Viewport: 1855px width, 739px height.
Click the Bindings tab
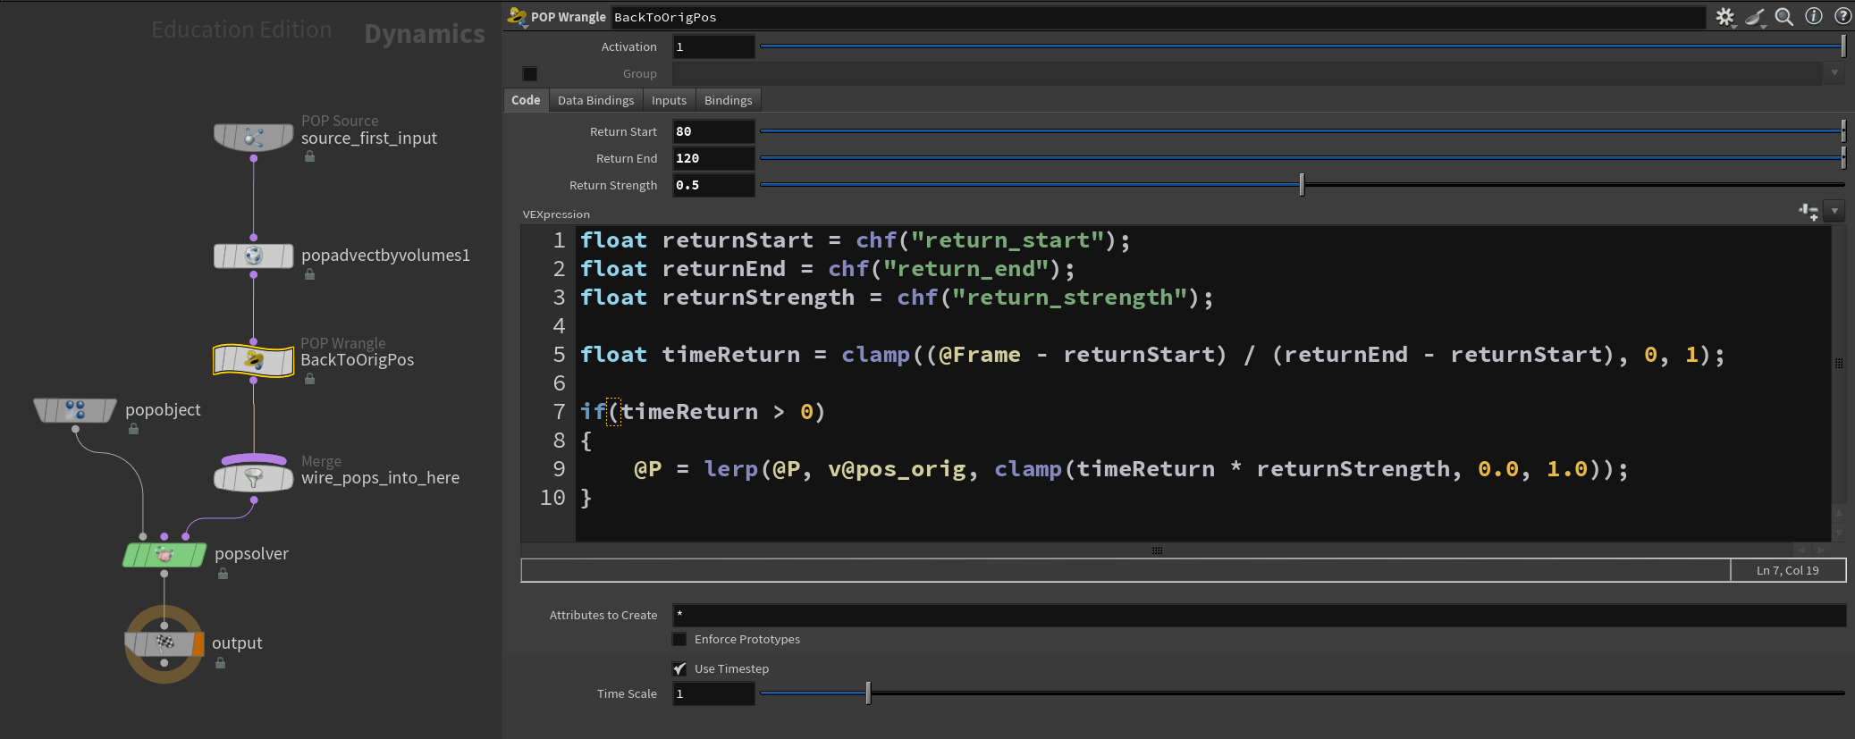coord(728,100)
